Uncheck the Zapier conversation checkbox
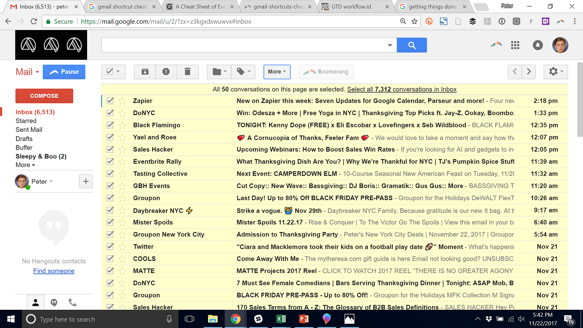Image resolution: width=583 pixels, height=328 pixels. tap(110, 101)
